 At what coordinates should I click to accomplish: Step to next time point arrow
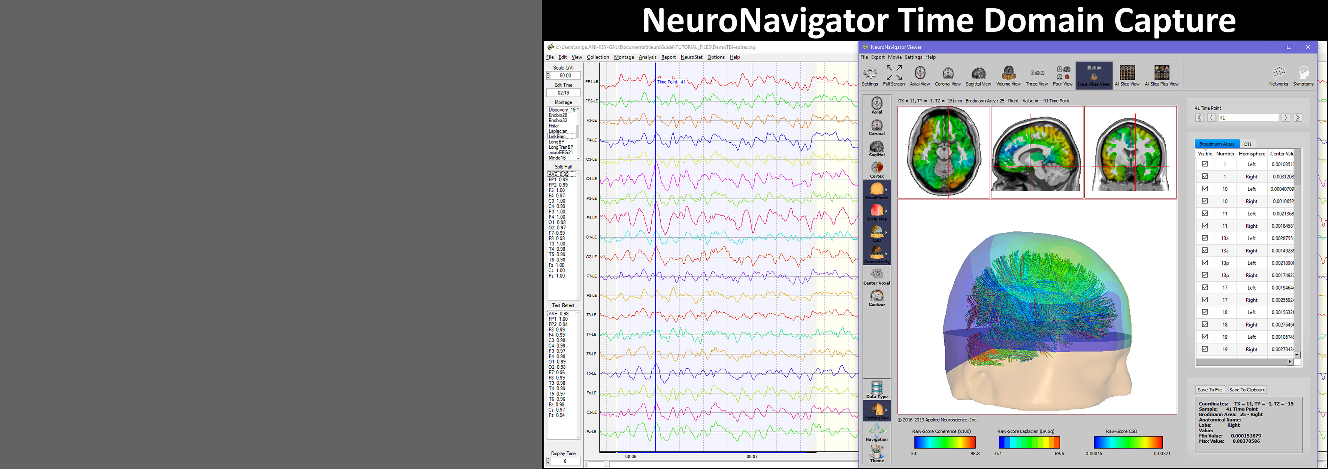pos(1286,118)
